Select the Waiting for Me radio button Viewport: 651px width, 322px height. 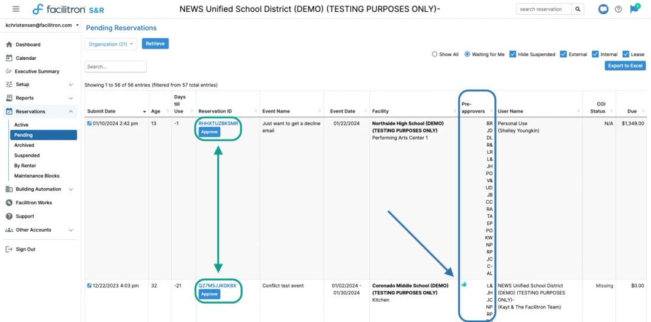[x=467, y=54]
